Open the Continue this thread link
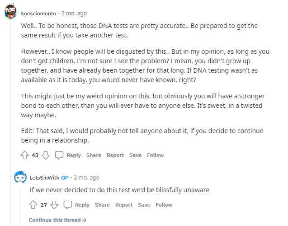 click(57, 220)
